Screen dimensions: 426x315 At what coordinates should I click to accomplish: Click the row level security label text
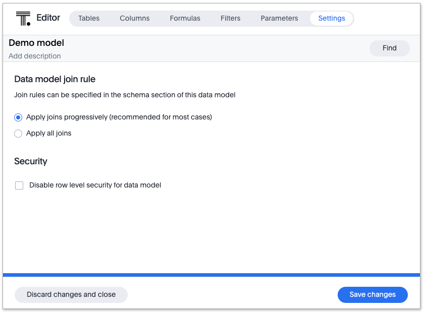point(95,185)
